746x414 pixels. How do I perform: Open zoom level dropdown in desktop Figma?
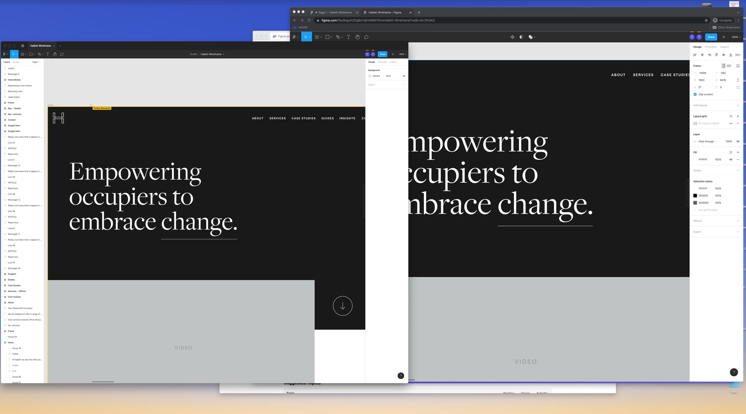(x=403, y=54)
